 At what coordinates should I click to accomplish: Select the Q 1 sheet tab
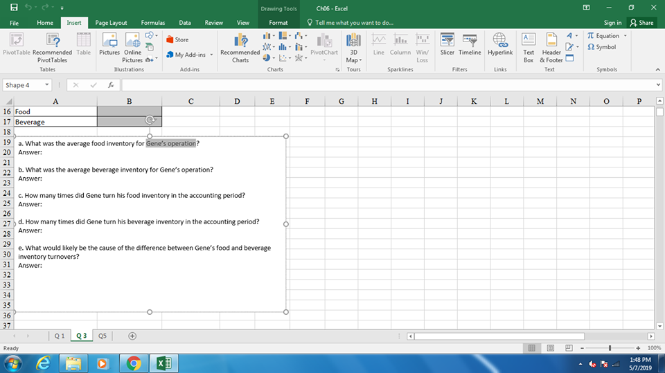click(60, 336)
